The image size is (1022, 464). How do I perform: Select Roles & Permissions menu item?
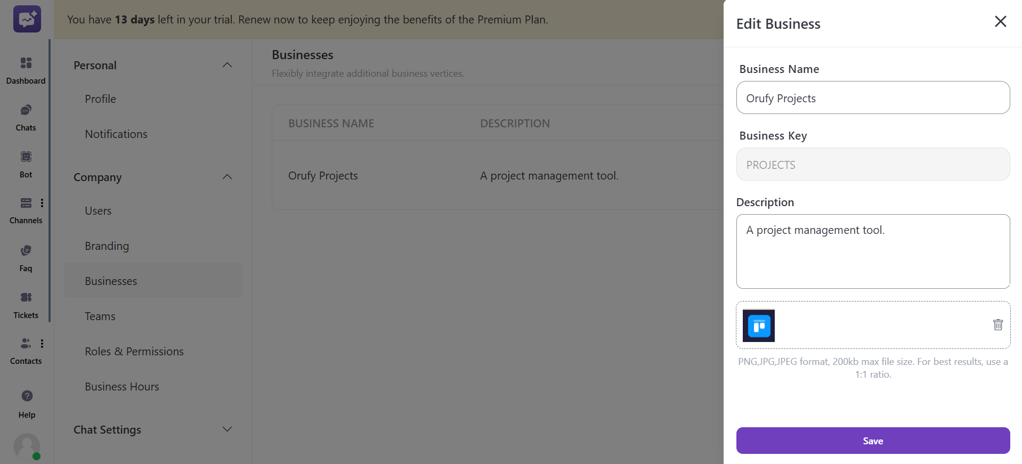[x=134, y=352]
